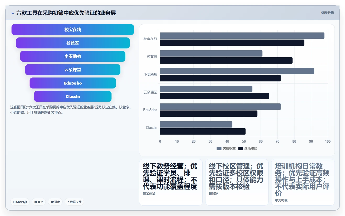Click 校宝在线 caption under first card
This screenshot has height=216, width=345.
coord(149,193)
